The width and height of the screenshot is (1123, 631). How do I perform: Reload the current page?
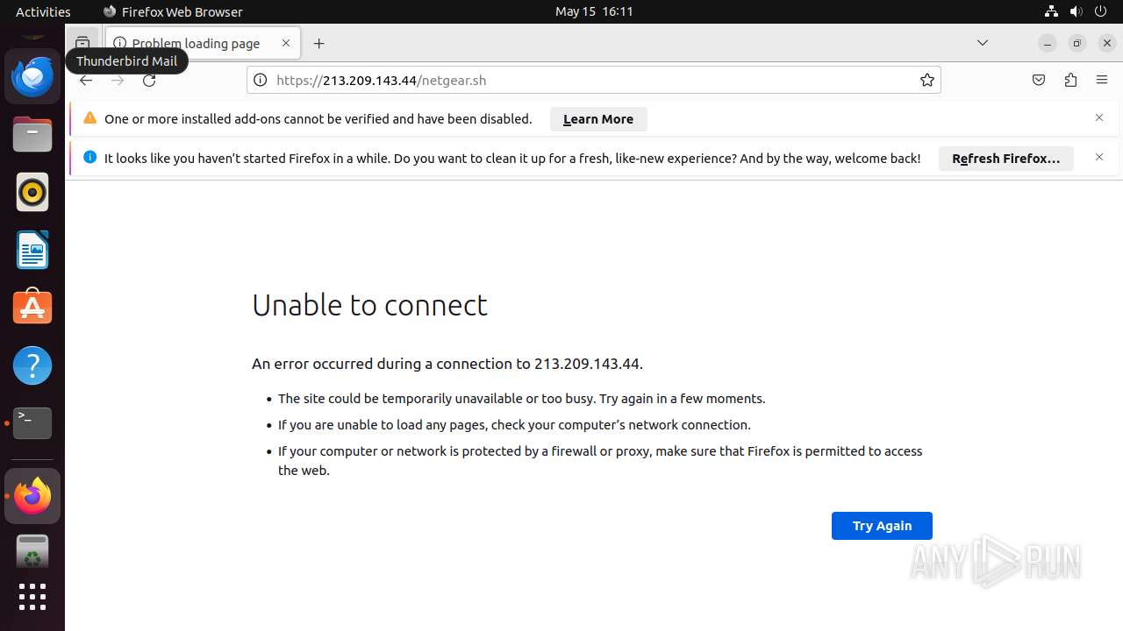[x=149, y=80]
